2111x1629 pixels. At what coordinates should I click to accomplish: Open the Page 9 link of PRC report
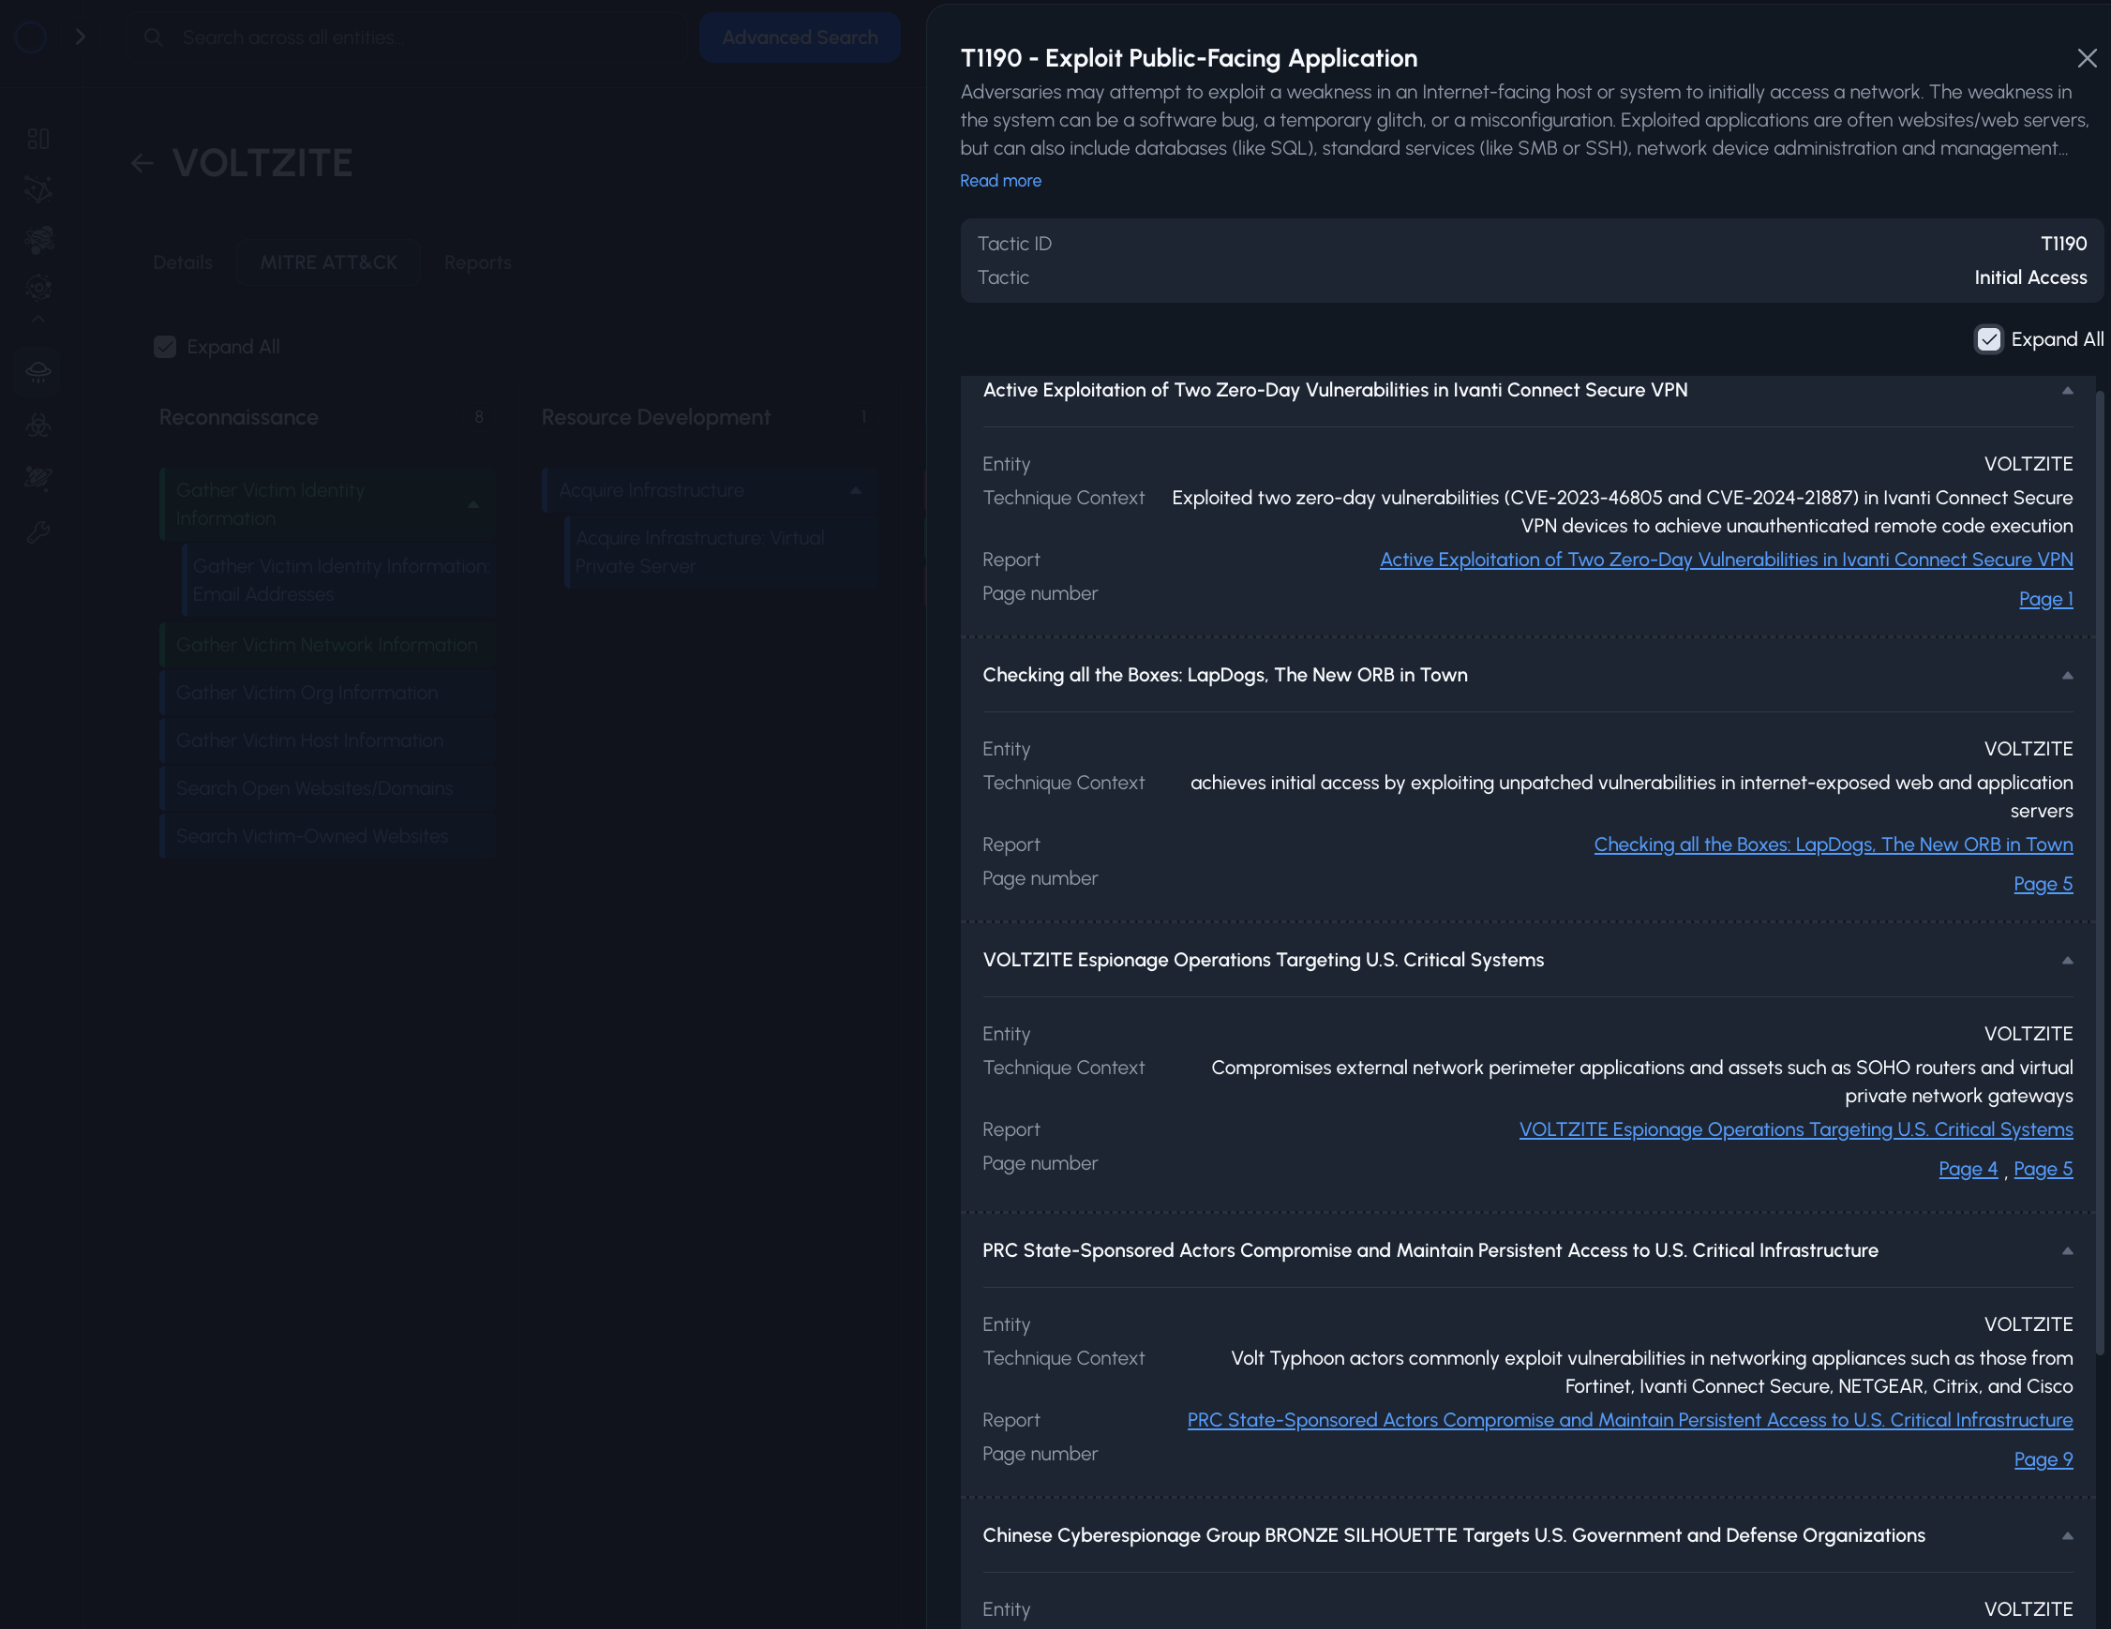[2043, 1460]
